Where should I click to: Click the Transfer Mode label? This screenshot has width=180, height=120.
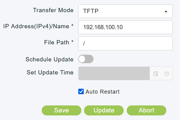(53, 10)
